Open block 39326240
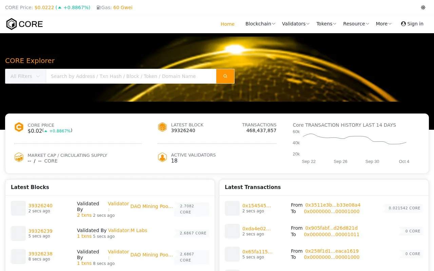 pos(40,206)
